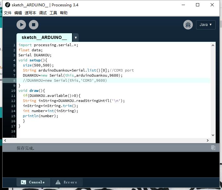Image resolution: width=222 pixels, height=190 pixels.
Task: Click the editor scroll down arrow
Action: click(x=213, y=135)
